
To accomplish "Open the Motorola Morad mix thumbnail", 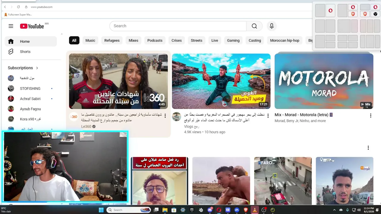I will (324, 81).
